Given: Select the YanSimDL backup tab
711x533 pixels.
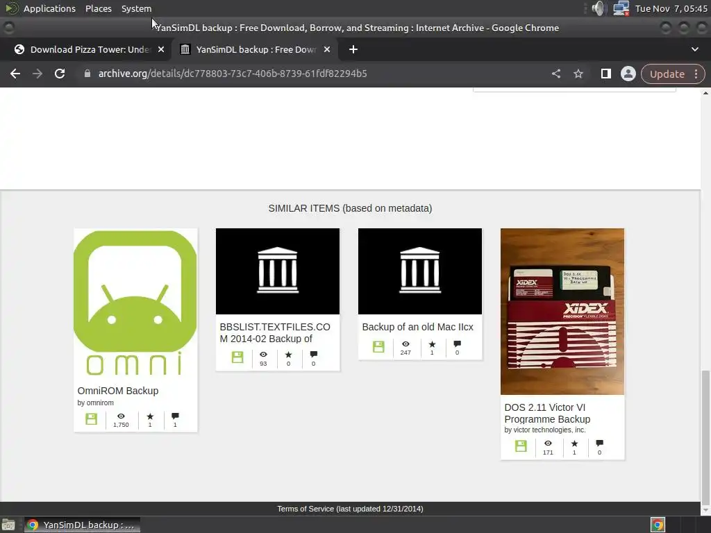Looking at the screenshot, I should click(x=254, y=49).
